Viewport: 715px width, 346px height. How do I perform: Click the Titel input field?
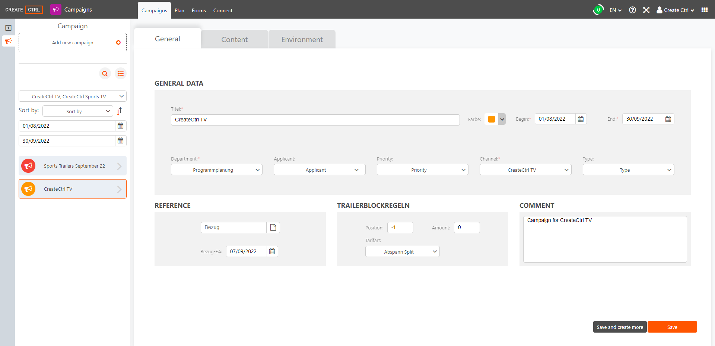coord(315,120)
